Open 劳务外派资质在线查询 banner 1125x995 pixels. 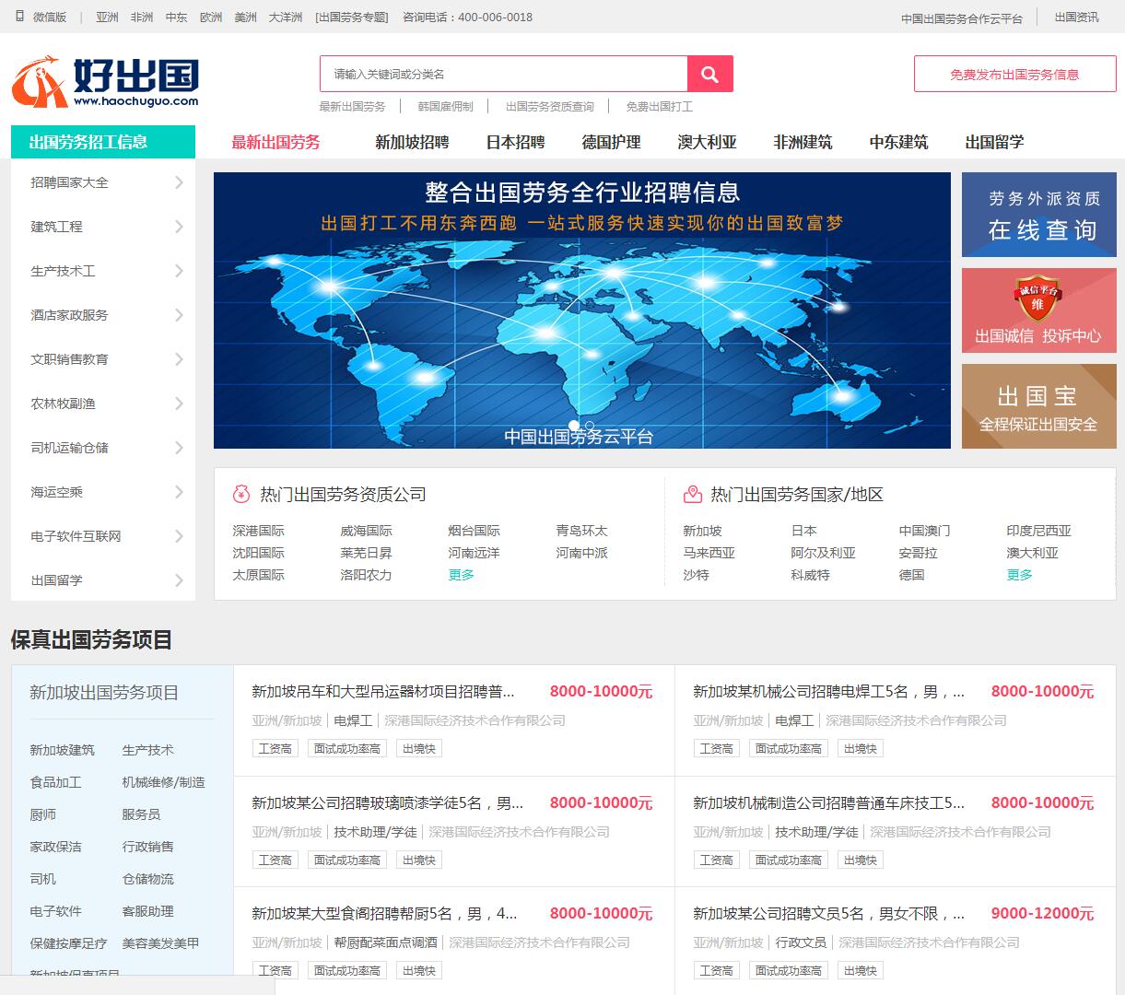pos(1038,215)
